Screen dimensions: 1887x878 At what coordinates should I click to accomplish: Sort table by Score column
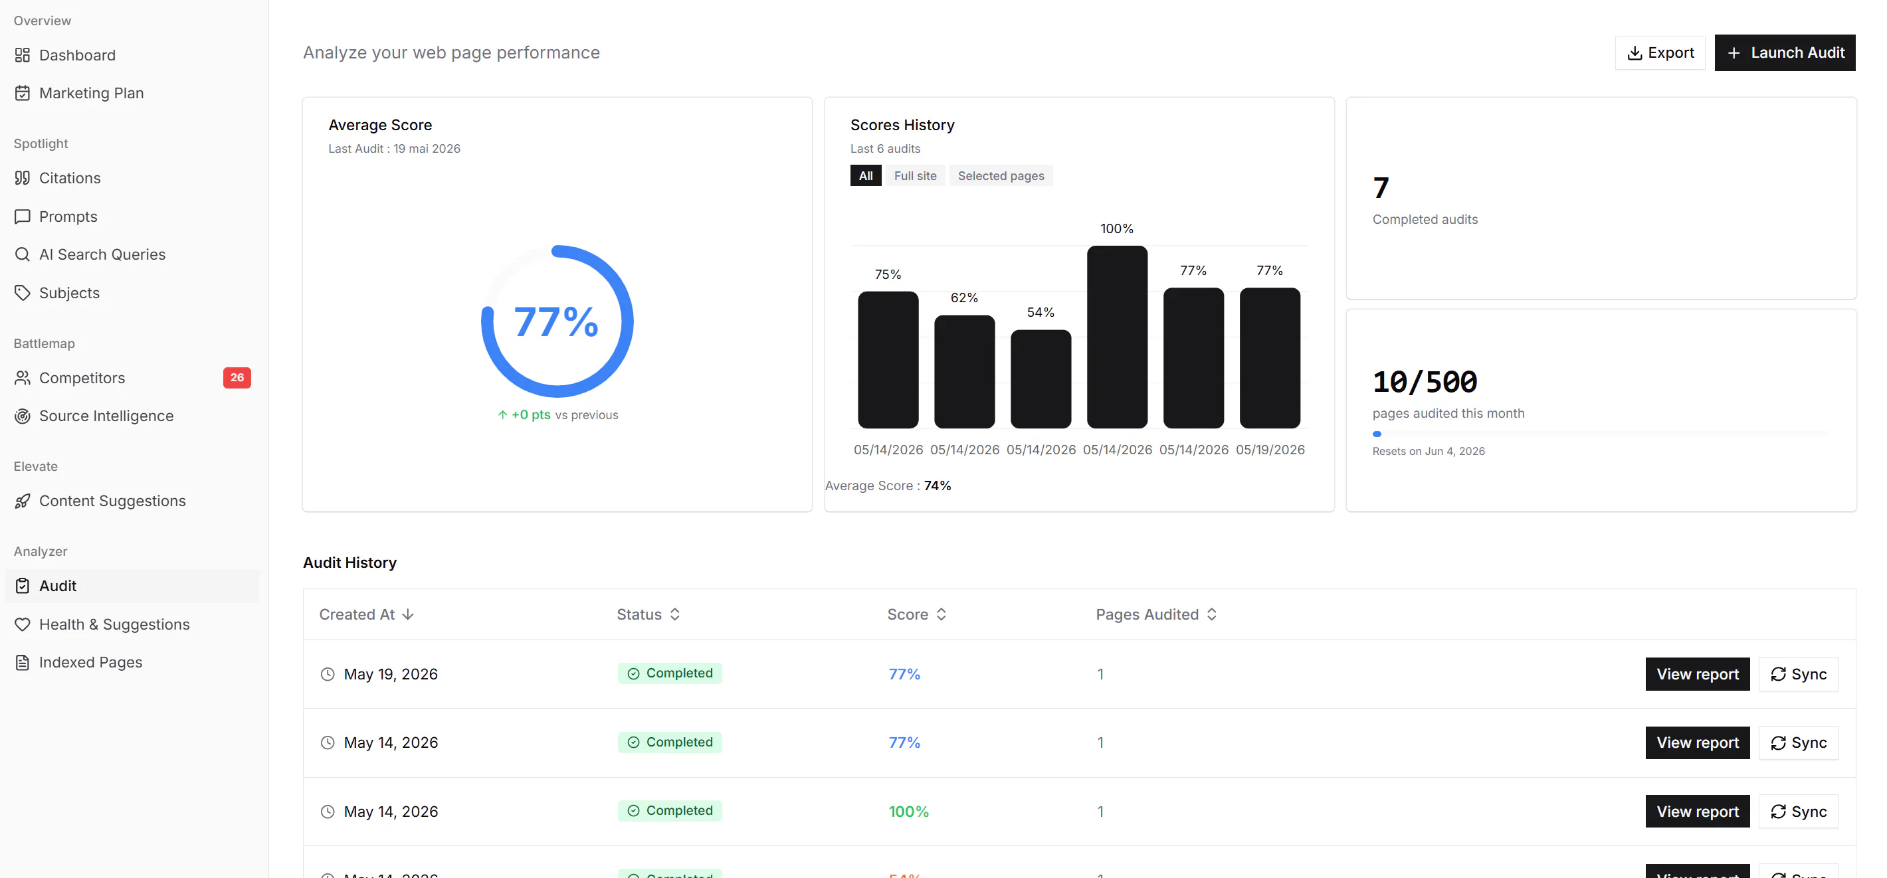coord(916,614)
